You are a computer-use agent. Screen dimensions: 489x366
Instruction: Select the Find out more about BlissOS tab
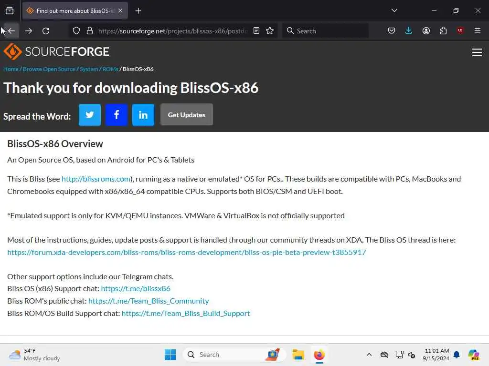point(74,11)
